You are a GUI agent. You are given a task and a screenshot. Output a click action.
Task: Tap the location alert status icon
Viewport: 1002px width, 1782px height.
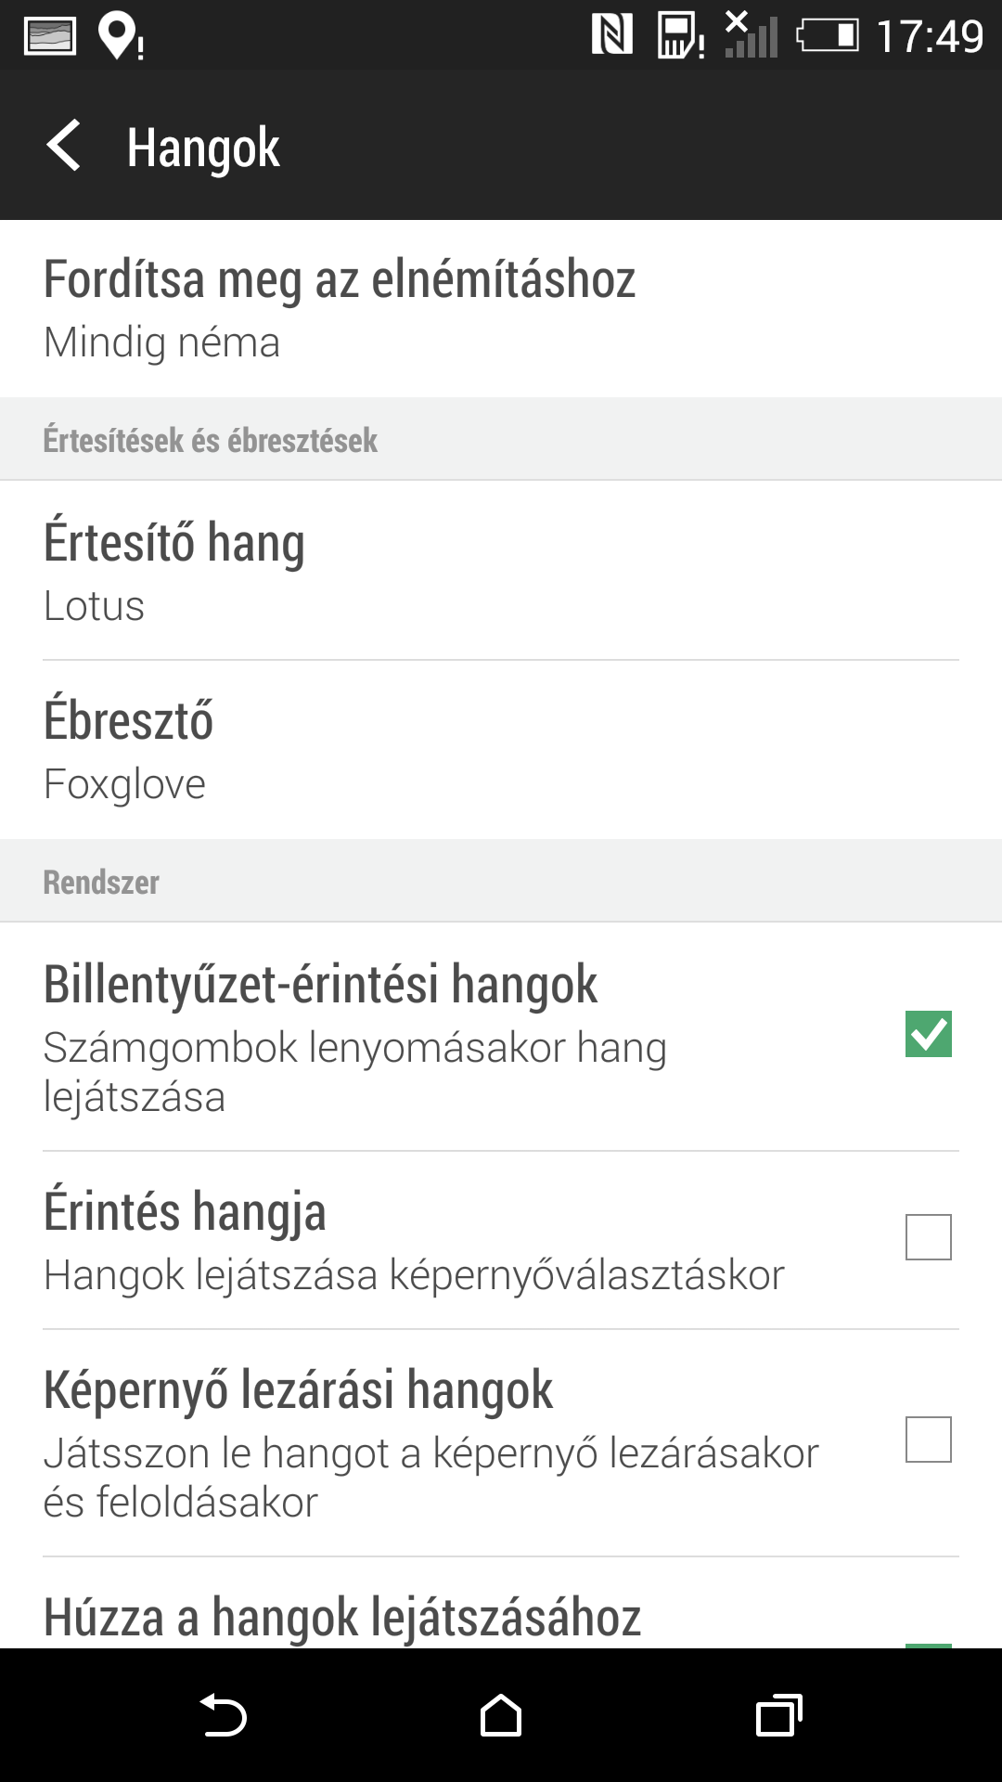pyautogui.click(x=121, y=37)
